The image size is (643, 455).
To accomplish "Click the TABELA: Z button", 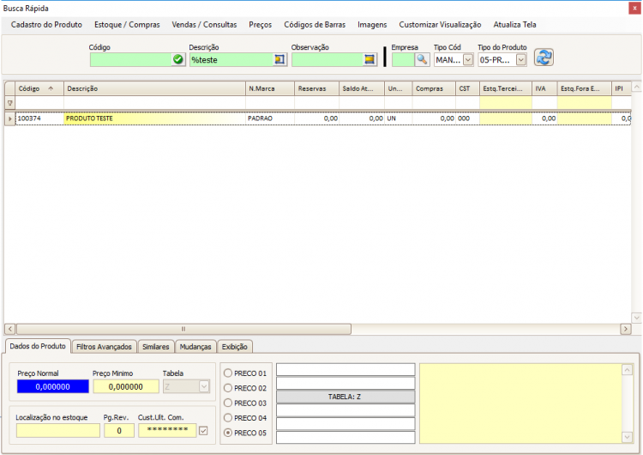I will (x=346, y=397).
